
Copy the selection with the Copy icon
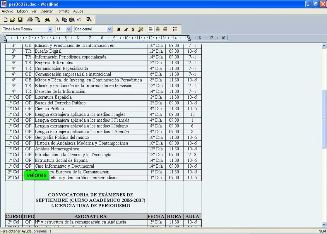tap(65, 20)
